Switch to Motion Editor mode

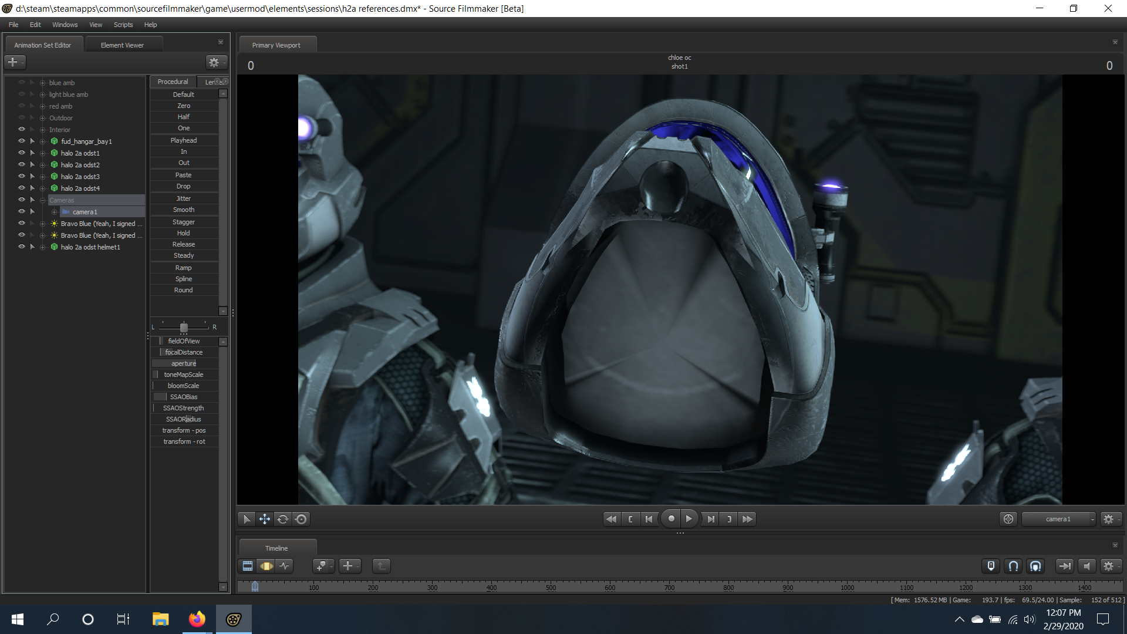coord(266,566)
